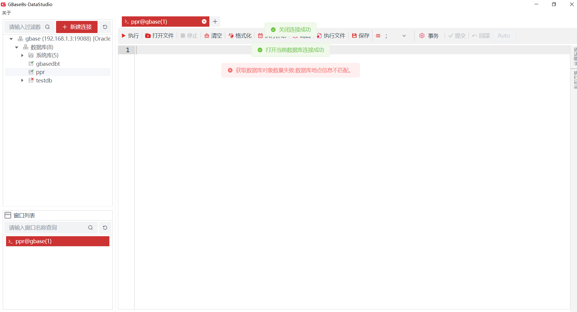Select the 数据库(8) tree node
Viewport: 577px width, 312px height.
tap(42, 47)
